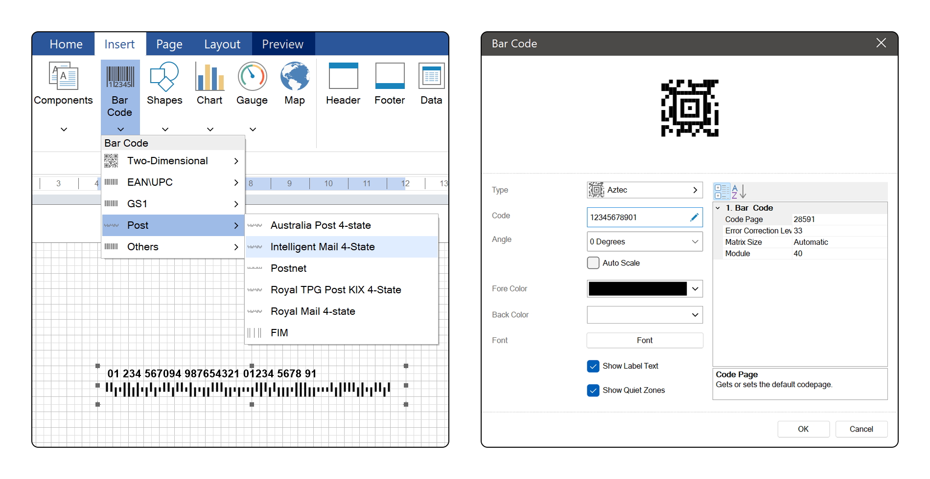Expand the Components dropdown arrow
This screenshot has height=479, width=930.
[x=64, y=130]
